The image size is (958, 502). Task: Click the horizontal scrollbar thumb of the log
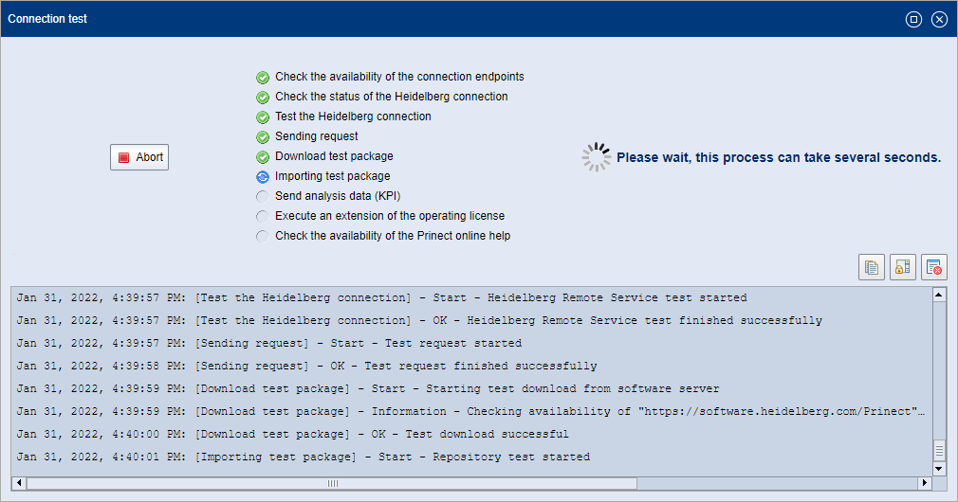point(332,483)
